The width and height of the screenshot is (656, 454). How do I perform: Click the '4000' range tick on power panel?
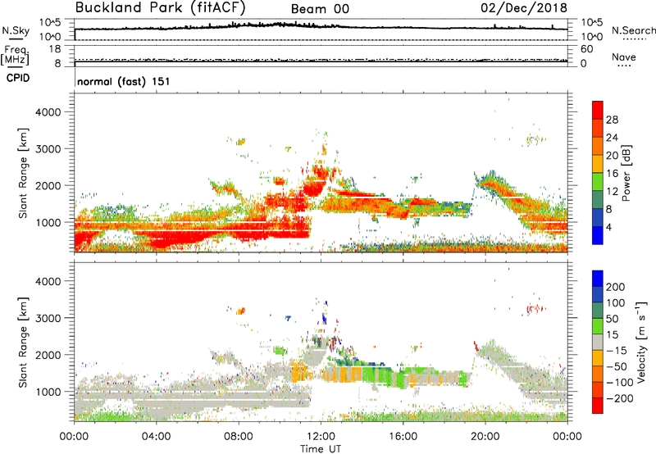coord(48,112)
